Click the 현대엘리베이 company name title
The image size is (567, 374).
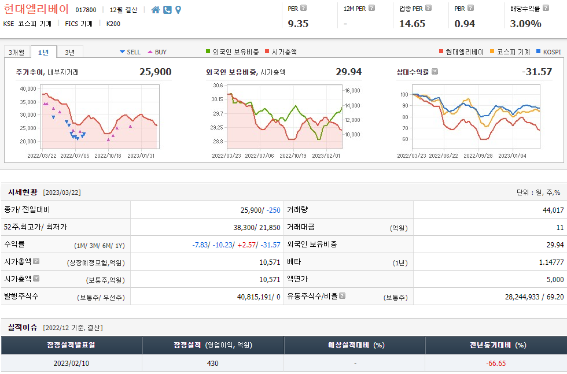[36, 9]
